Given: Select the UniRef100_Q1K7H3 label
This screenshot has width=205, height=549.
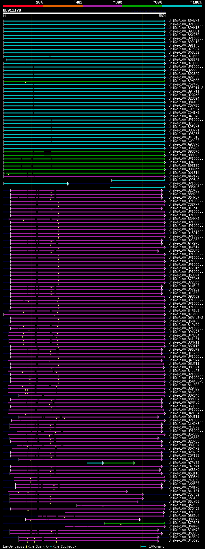Looking at the screenshot, I should tap(184, 353).
